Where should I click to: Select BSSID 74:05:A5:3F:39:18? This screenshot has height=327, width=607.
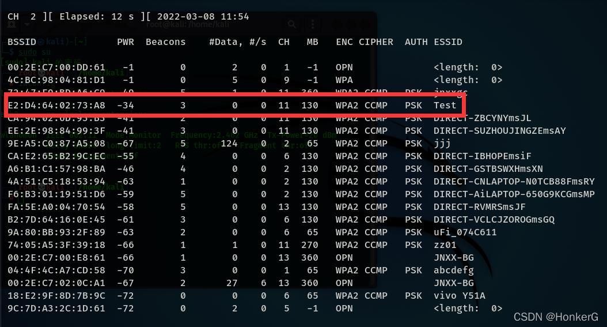(56, 245)
